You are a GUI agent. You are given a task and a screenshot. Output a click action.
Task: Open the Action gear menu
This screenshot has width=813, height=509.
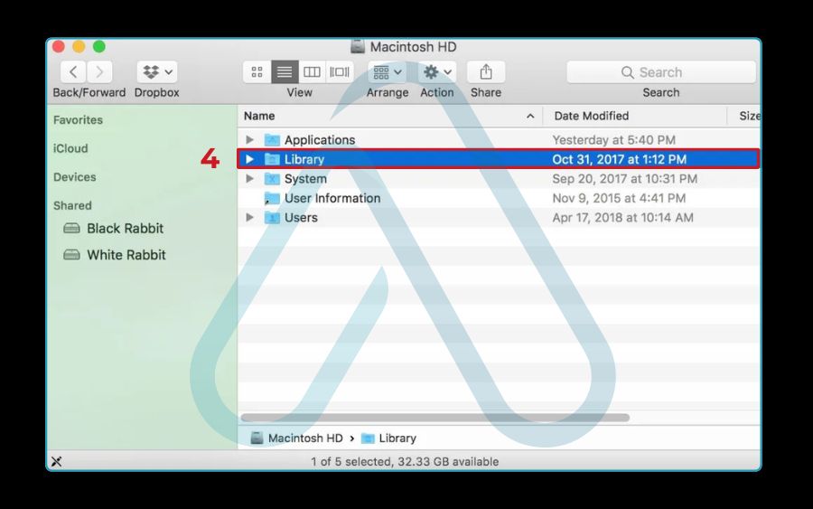pyautogui.click(x=437, y=72)
